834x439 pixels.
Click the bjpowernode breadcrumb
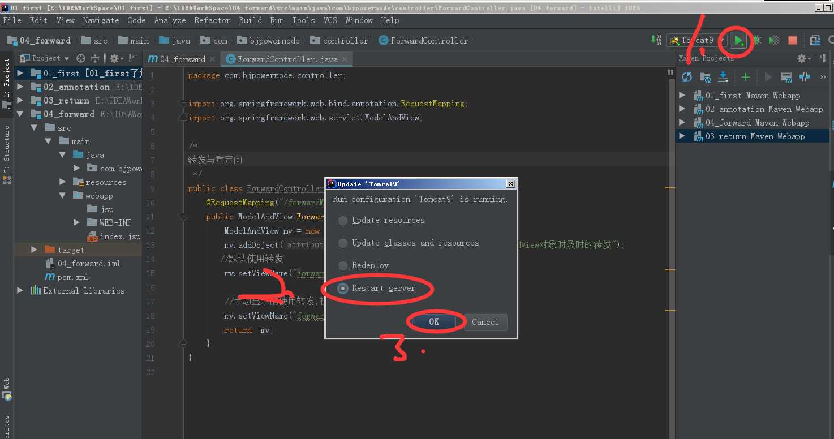[270, 41]
